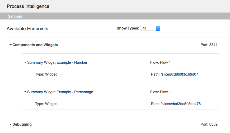Click Flow: Flow 1 for the Percentage widget
The image size is (230, 133).
161,92
